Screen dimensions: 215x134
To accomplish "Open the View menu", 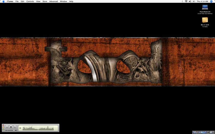I will [38, 1].
